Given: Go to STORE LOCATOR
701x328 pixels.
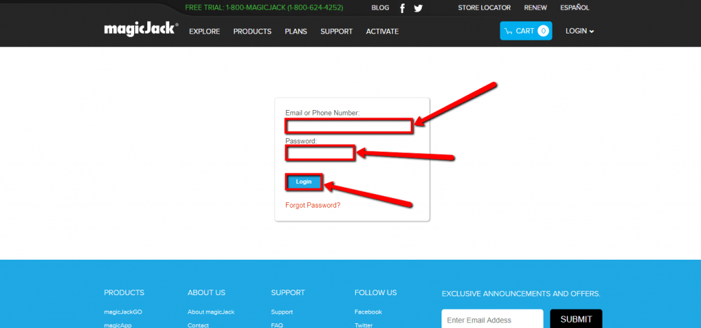Looking at the screenshot, I should click(484, 8).
